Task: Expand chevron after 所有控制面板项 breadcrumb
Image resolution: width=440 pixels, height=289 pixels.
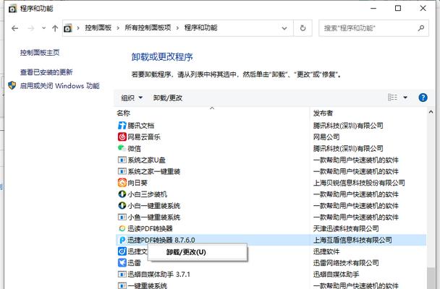Action: click(x=177, y=28)
